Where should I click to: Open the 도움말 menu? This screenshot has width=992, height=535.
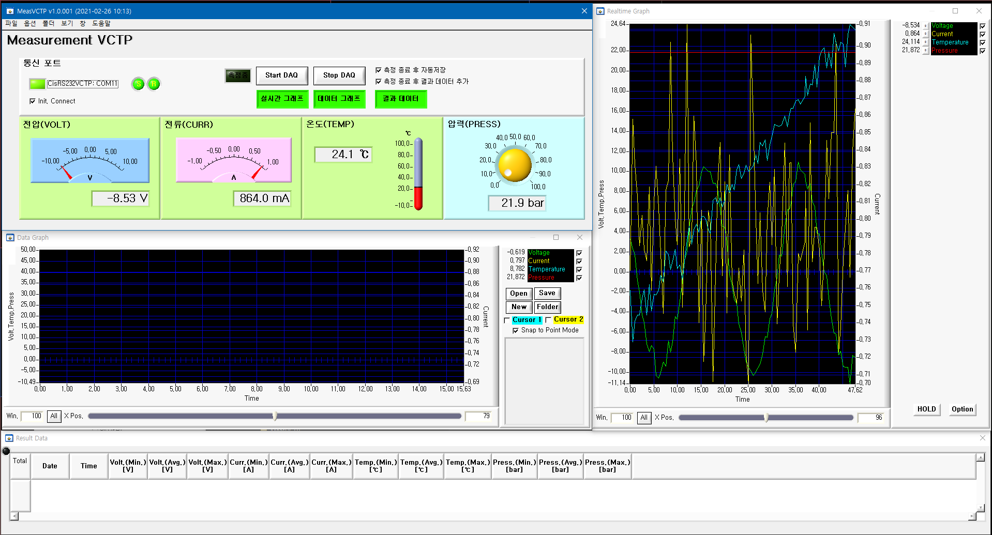coord(101,23)
